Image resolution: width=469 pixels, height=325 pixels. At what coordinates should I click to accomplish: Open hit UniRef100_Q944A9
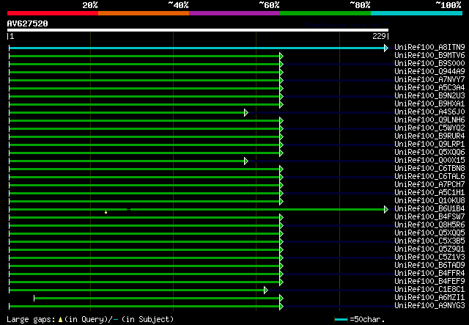429,72
